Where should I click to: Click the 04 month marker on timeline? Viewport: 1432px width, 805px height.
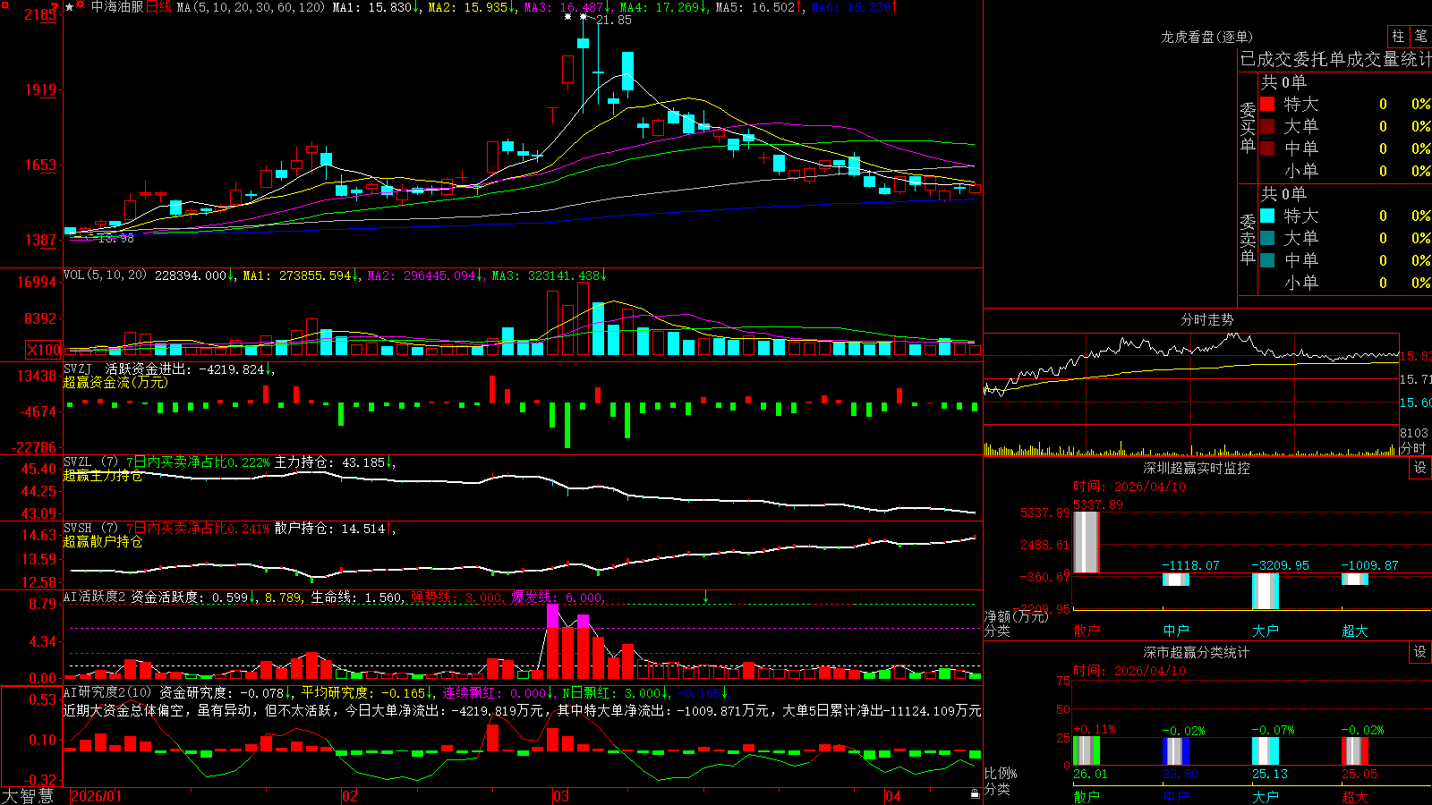(x=892, y=796)
